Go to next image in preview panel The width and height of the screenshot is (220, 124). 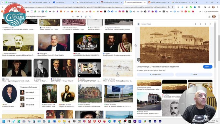pyautogui.click(x=200, y=24)
